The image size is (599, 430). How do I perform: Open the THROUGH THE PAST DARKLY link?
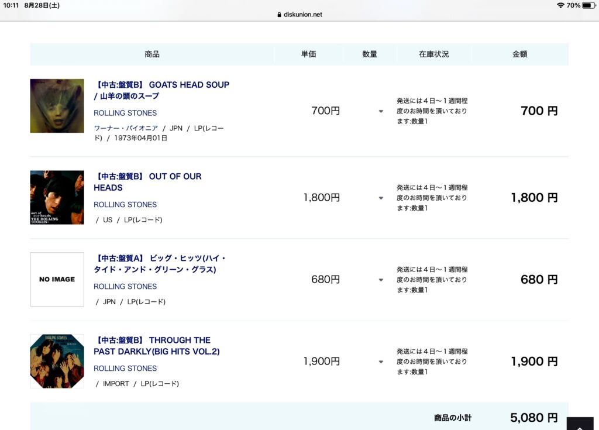(157, 346)
